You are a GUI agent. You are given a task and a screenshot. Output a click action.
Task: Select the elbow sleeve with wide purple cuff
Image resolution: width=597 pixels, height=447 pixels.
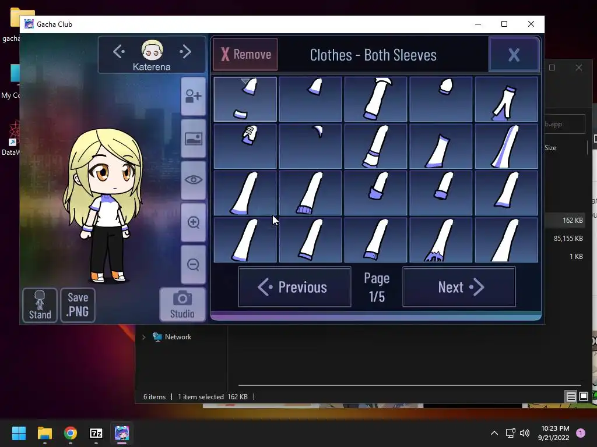[375, 193]
